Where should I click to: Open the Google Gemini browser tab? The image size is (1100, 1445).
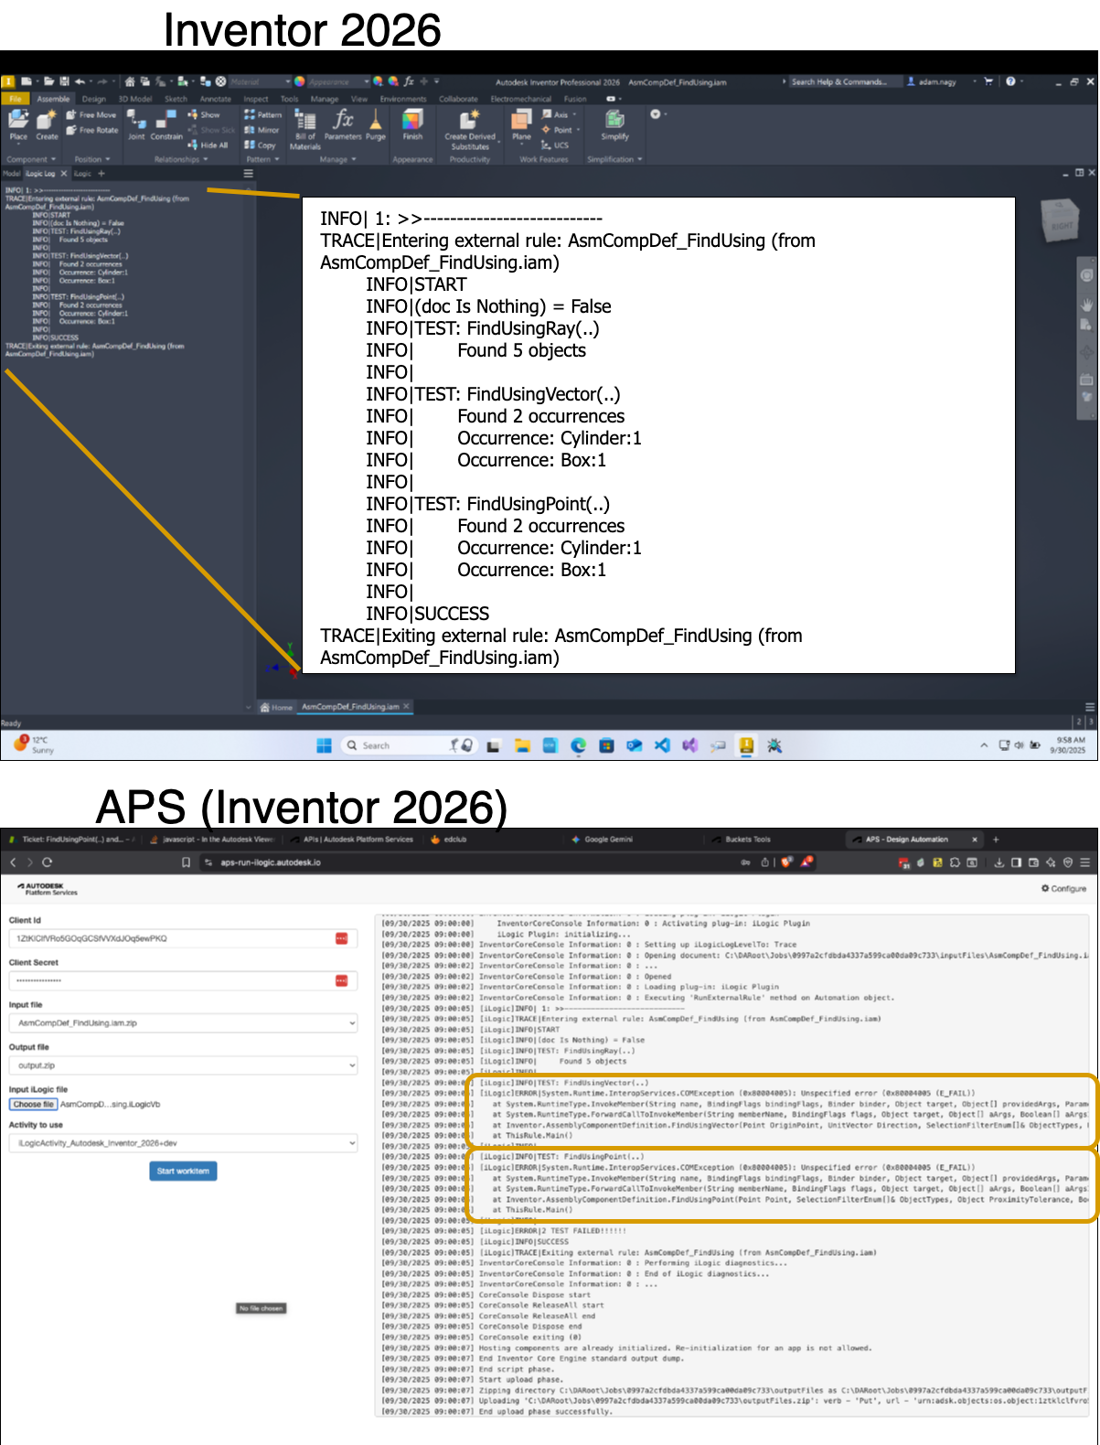click(608, 839)
